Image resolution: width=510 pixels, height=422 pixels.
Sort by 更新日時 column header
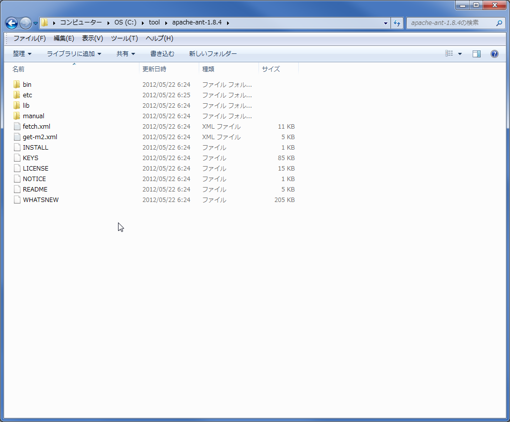tap(169, 69)
